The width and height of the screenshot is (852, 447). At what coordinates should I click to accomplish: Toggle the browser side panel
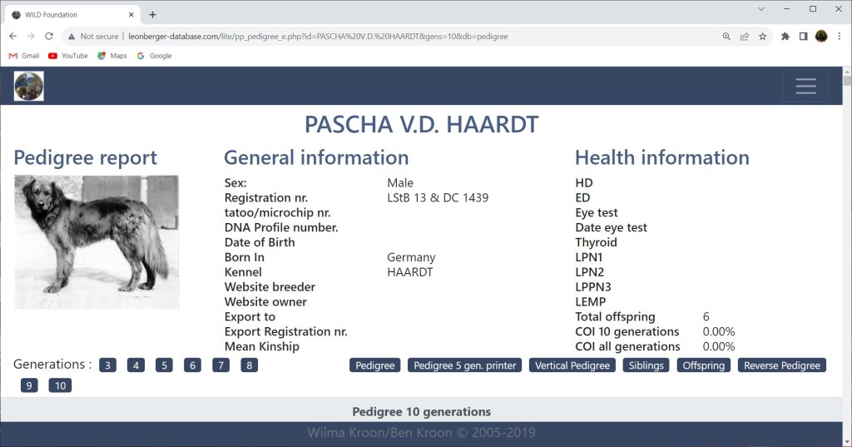(803, 37)
